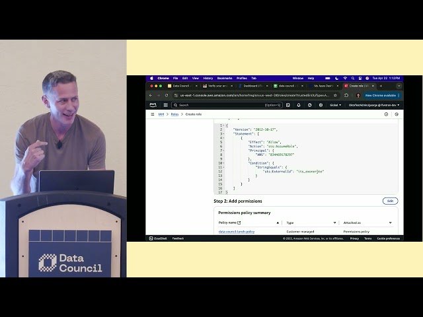
Task: Open the Apple menu
Action: pos(151,78)
